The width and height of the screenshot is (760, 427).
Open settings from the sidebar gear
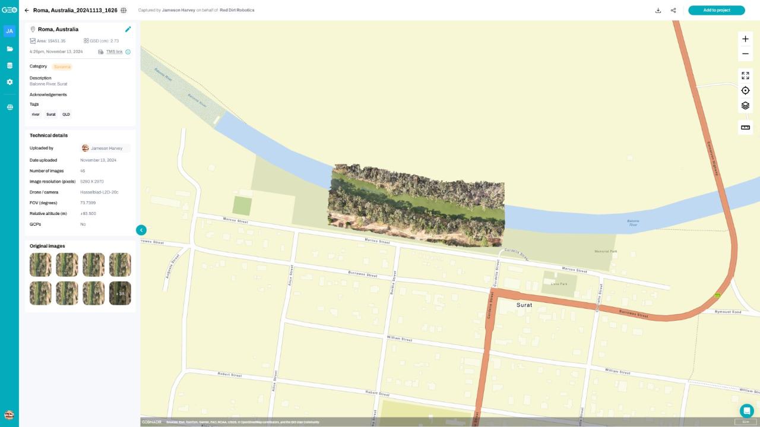point(9,82)
